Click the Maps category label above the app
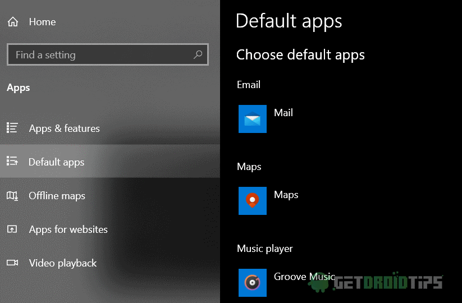 pos(249,167)
